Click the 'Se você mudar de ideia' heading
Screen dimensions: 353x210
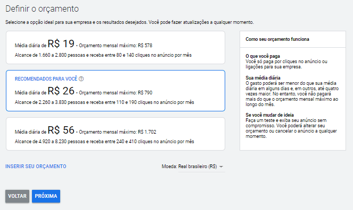pyautogui.click(x=270, y=115)
